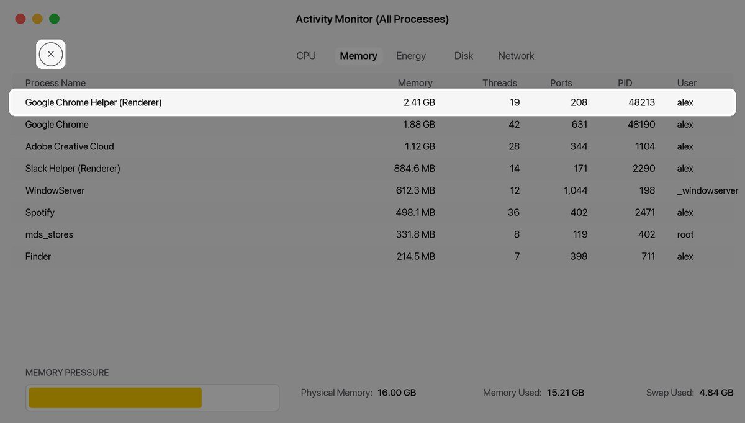Sort by Process Name column header
This screenshot has height=423, width=745.
click(x=55, y=83)
